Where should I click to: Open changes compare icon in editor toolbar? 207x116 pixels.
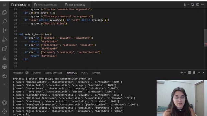(x=193, y=5)
